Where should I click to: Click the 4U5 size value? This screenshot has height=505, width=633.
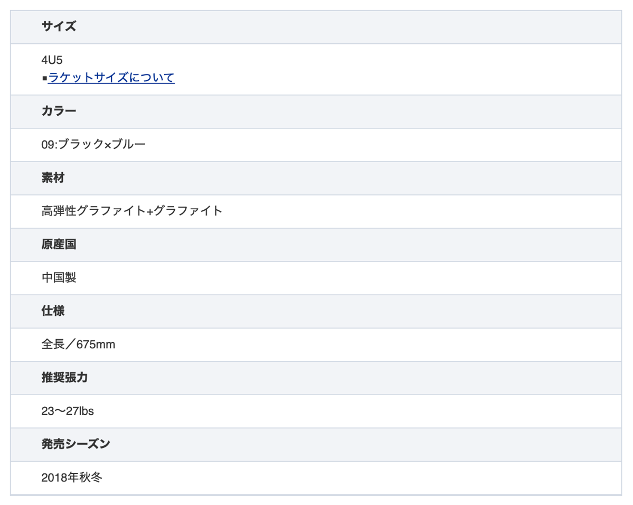52,61
